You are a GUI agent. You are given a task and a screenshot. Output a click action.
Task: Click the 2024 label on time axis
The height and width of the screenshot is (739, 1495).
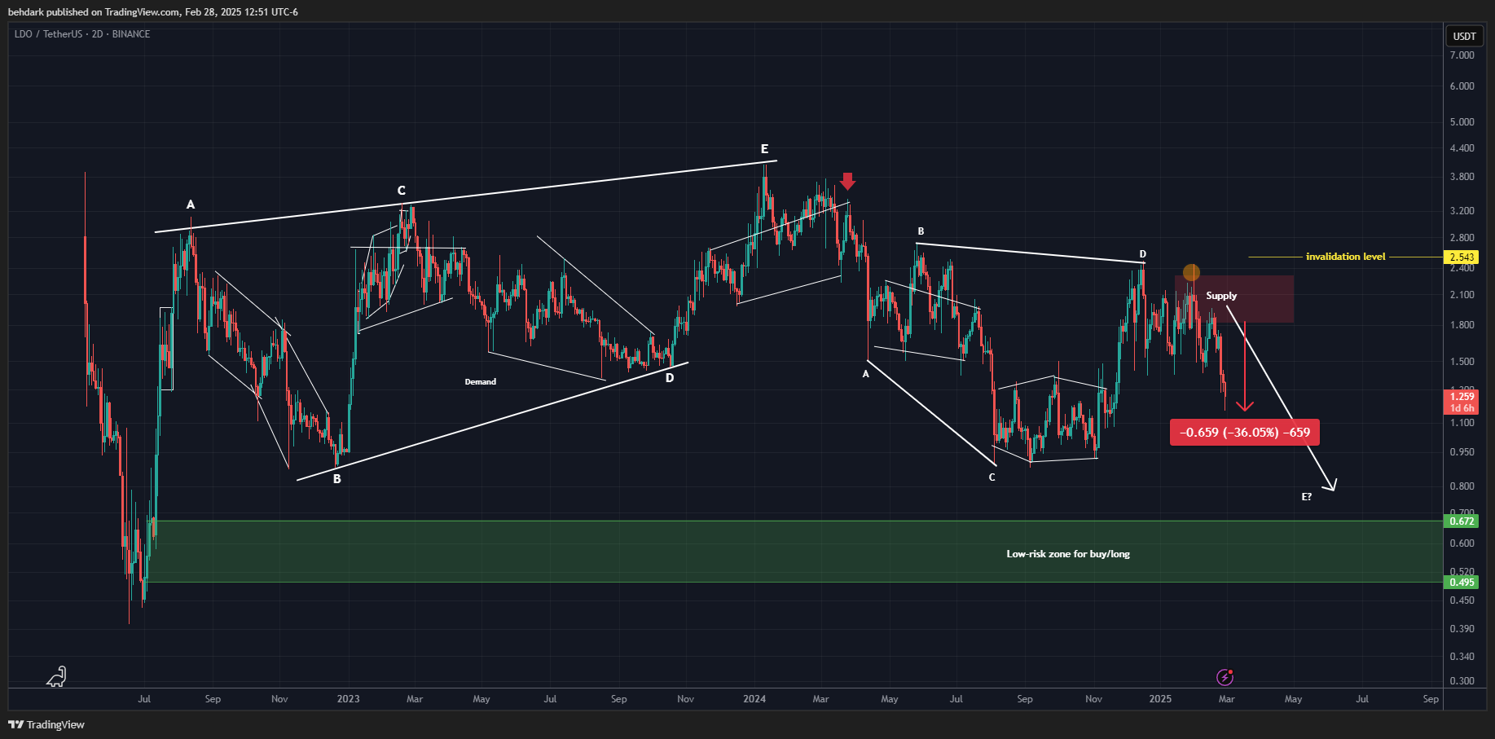pyautogui.click(x=754, y=699)
